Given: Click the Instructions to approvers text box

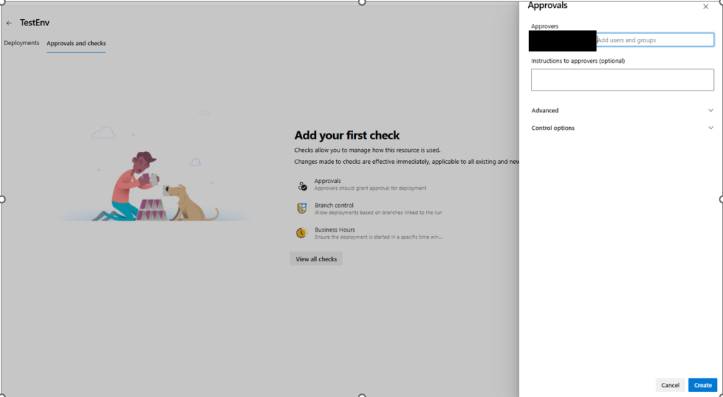Looking at the screenshot, I should click(x=622, y=80).
